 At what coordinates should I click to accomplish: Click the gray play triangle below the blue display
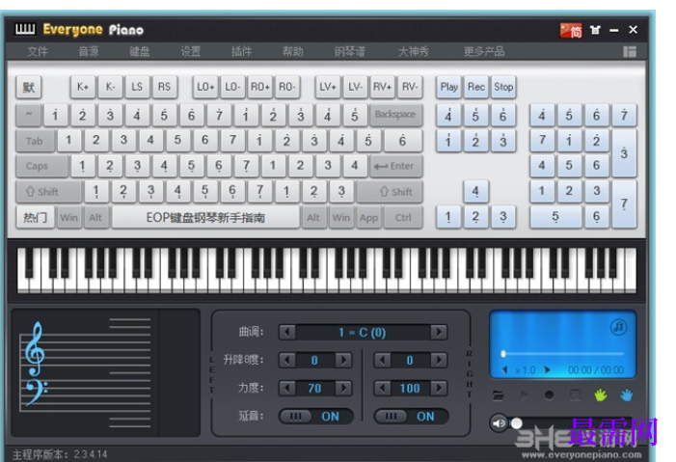(524, 395)
